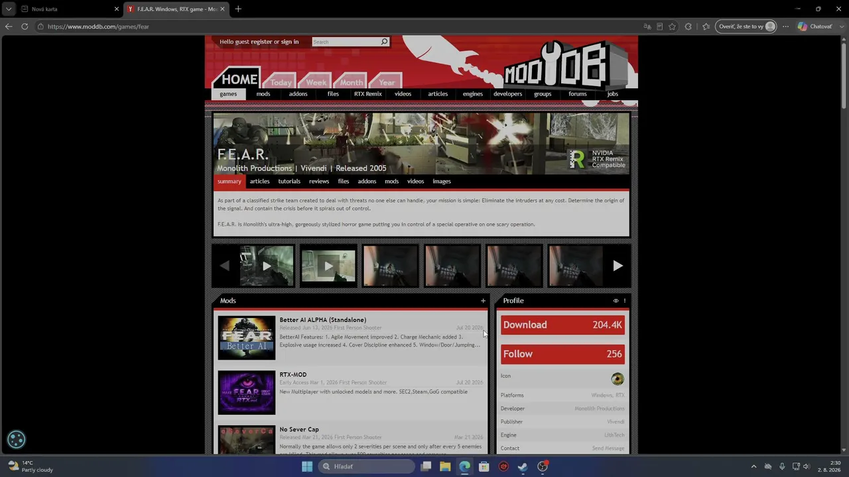Open RTX Remix in navigation bar

click(x=368, y=94)
